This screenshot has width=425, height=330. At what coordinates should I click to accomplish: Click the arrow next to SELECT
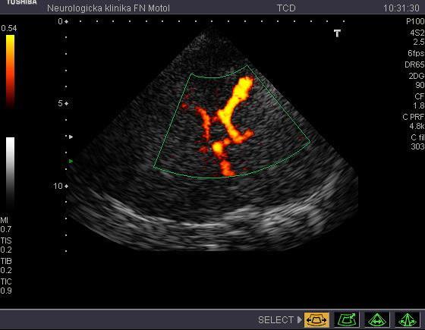[x=299, y=319]
